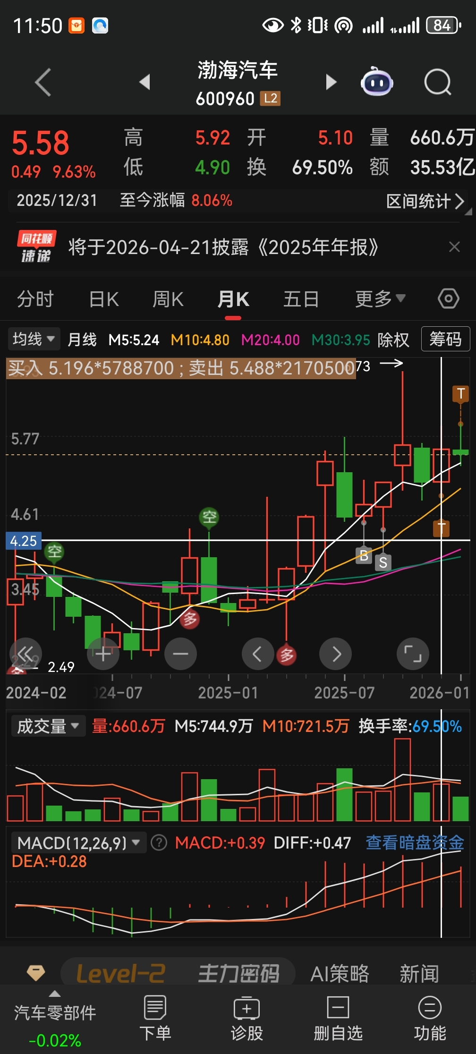Screen dimensions: 476x1054
Task: Go to previous stock triangle
Action: point(145,82)
